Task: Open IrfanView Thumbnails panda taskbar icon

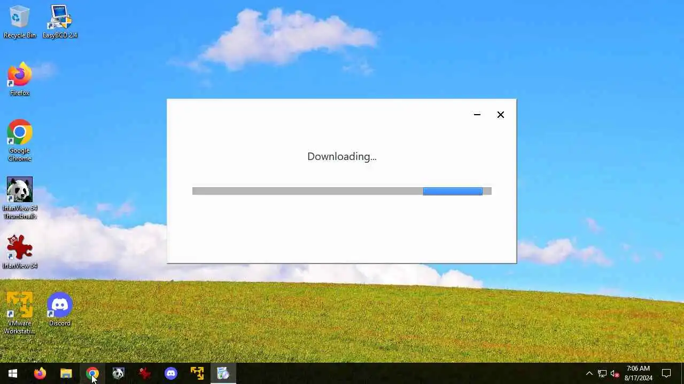Action: (x=118, y=373)
